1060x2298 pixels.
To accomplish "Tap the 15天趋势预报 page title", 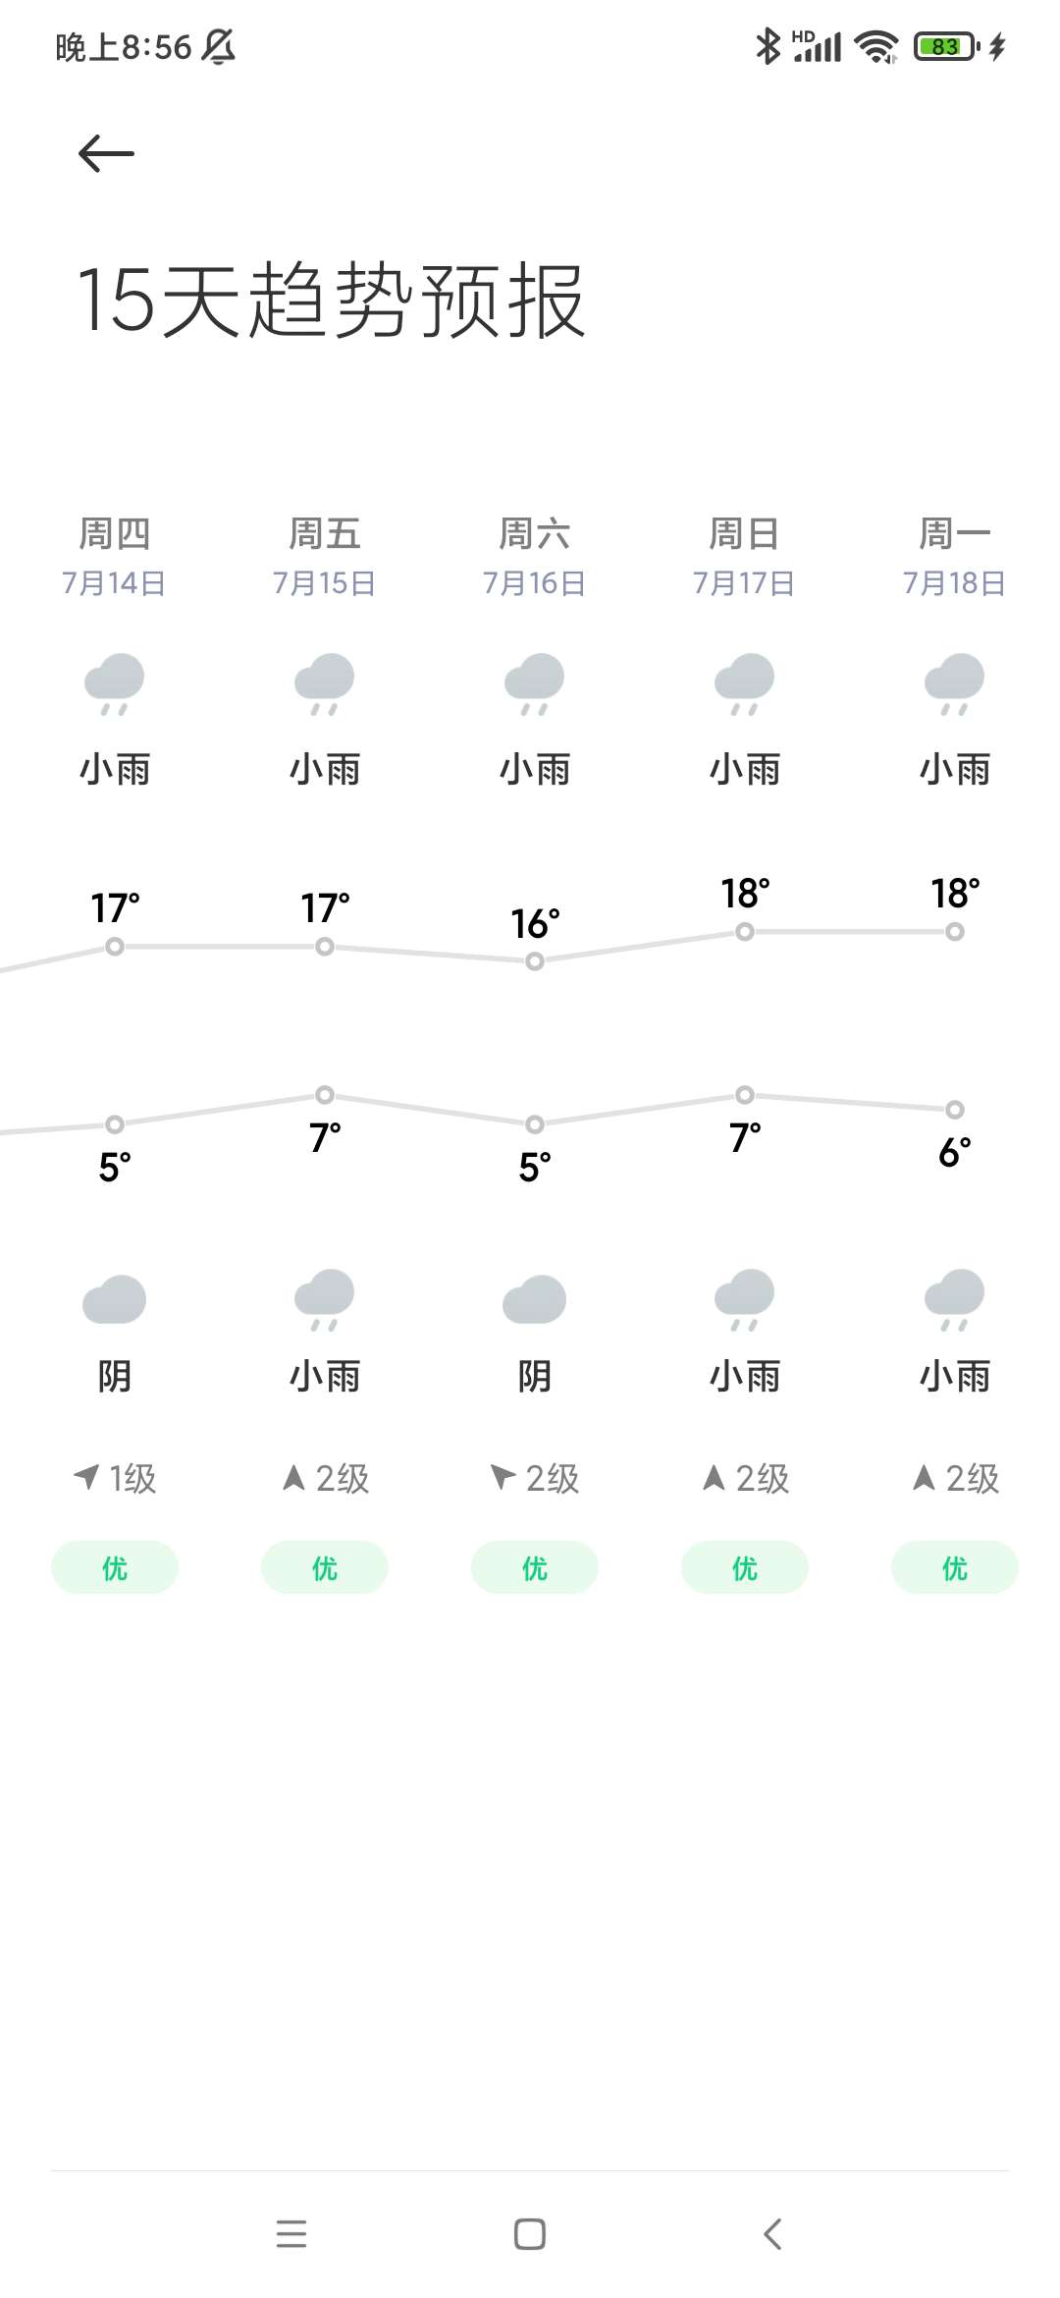I will (331, 301).
